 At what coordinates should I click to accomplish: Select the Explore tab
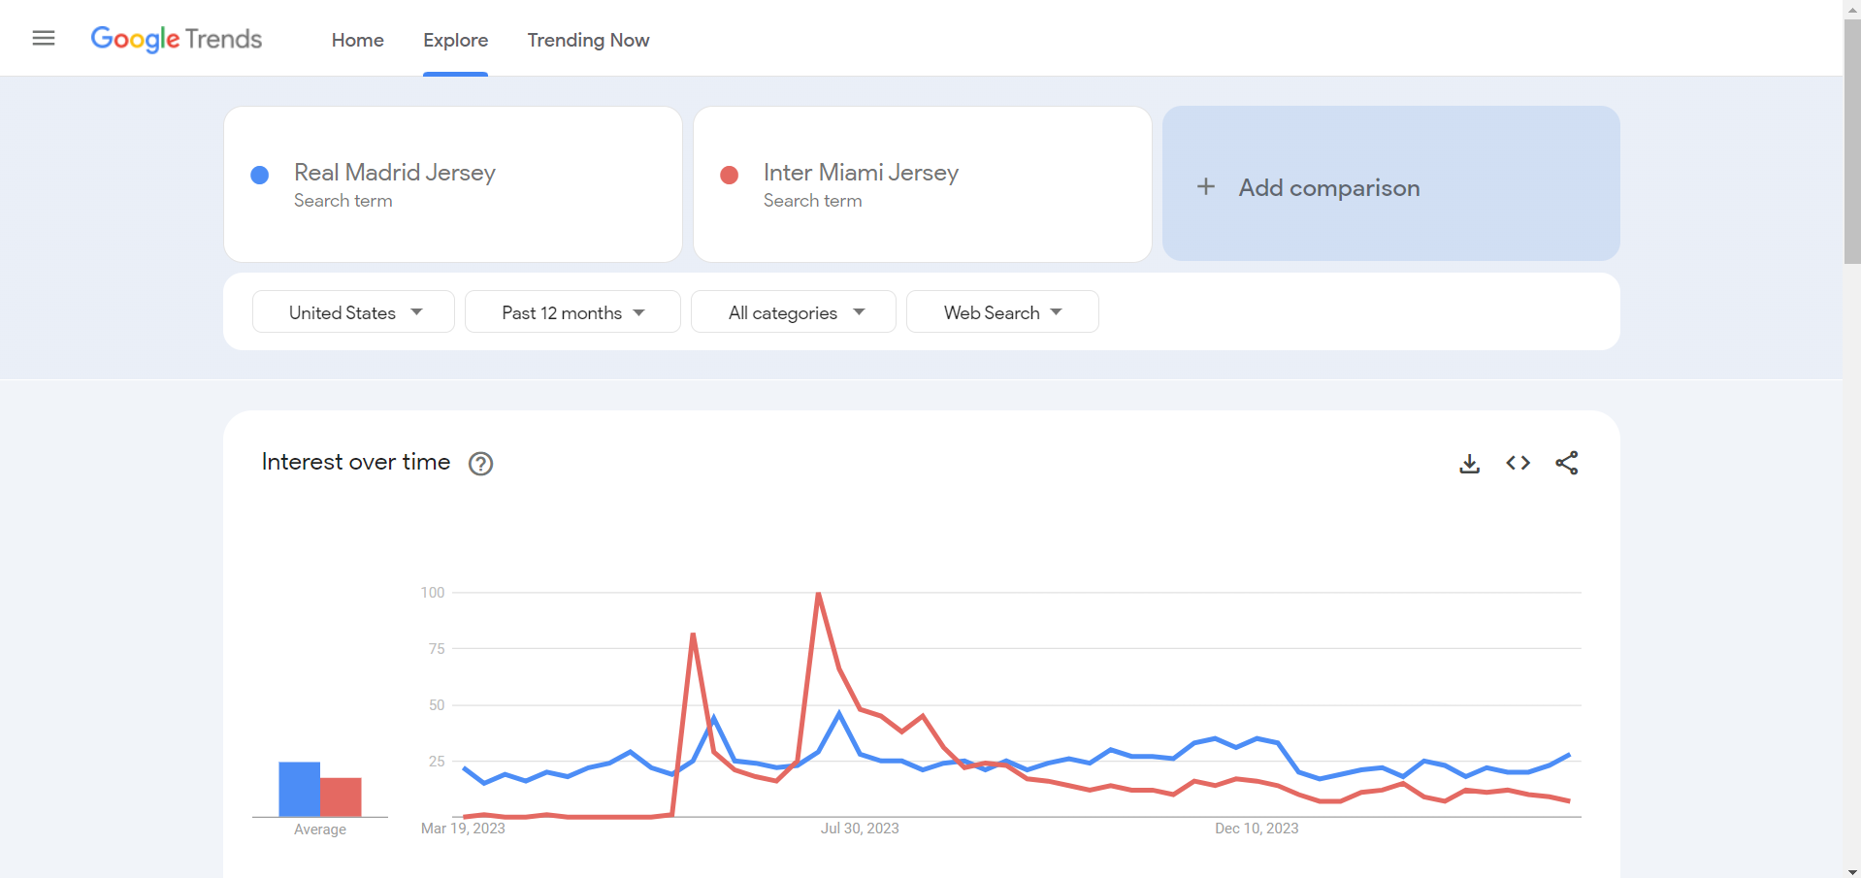click(455, 40)
